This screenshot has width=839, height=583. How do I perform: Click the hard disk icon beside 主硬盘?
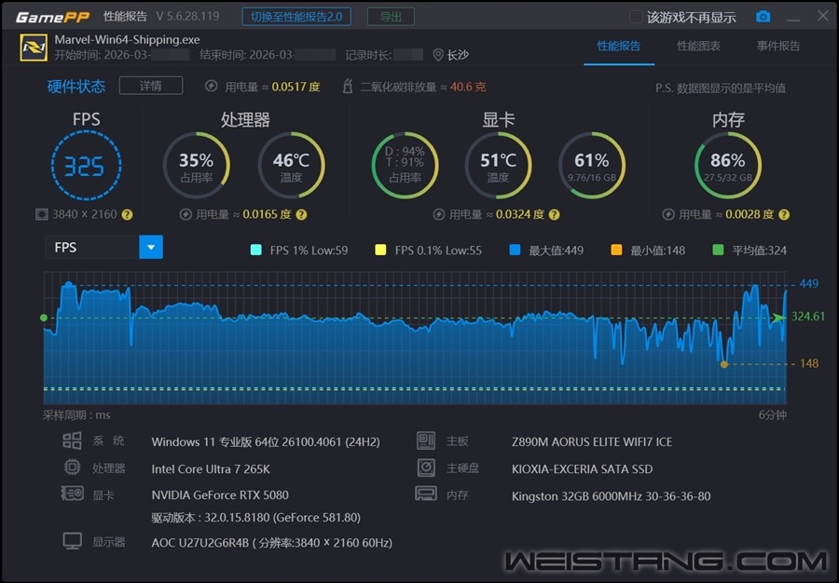(426, 468)
